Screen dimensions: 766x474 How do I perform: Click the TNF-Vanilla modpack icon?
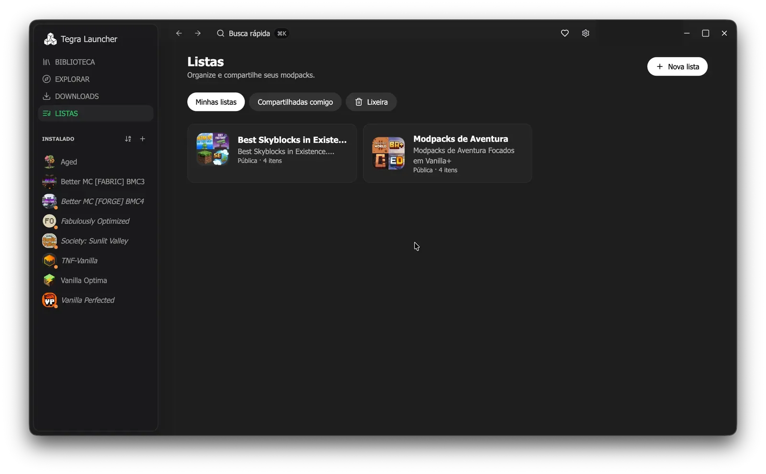pyautogui.click(x=49, y=261)
